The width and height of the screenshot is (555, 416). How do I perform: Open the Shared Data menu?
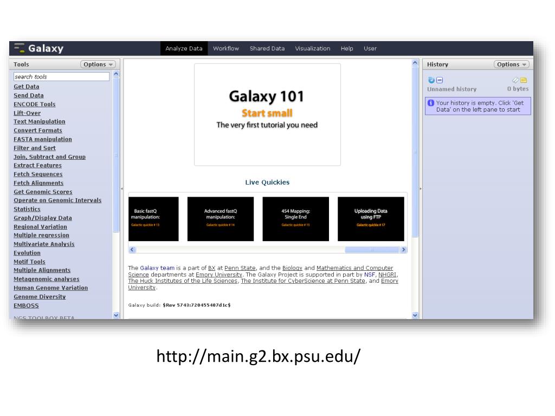[x=267, y=48]
